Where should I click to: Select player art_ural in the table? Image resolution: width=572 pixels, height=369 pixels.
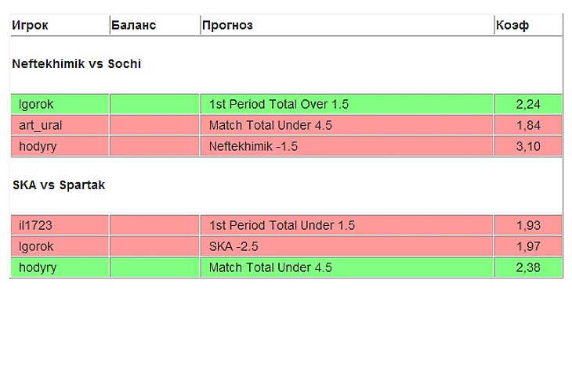tap(41, 125)
